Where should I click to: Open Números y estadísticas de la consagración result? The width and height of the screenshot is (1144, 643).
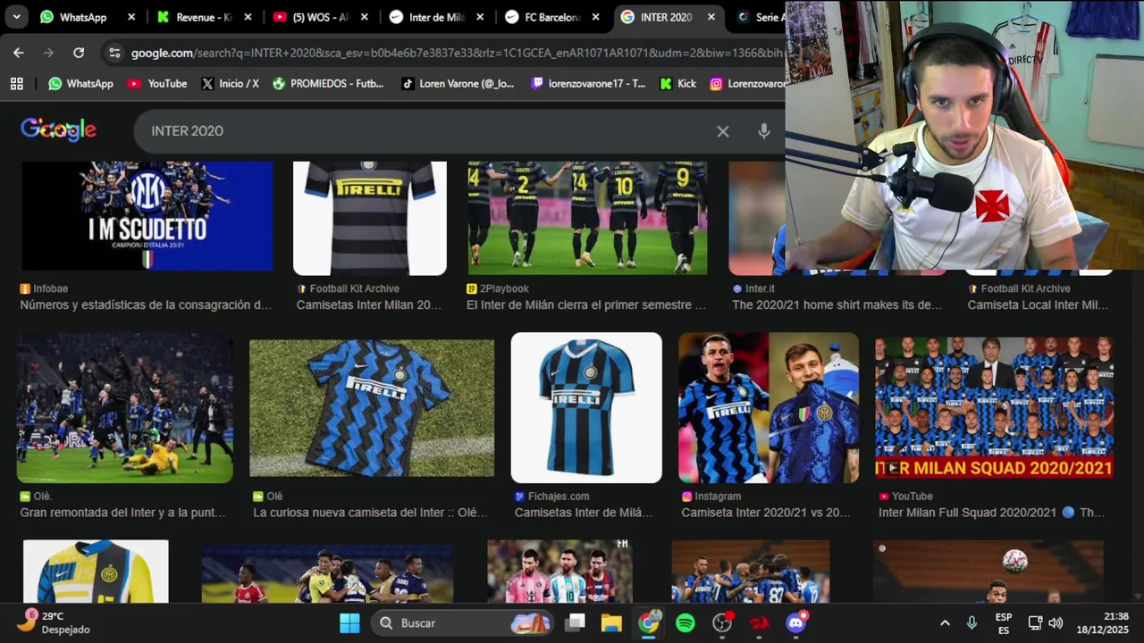146,305
